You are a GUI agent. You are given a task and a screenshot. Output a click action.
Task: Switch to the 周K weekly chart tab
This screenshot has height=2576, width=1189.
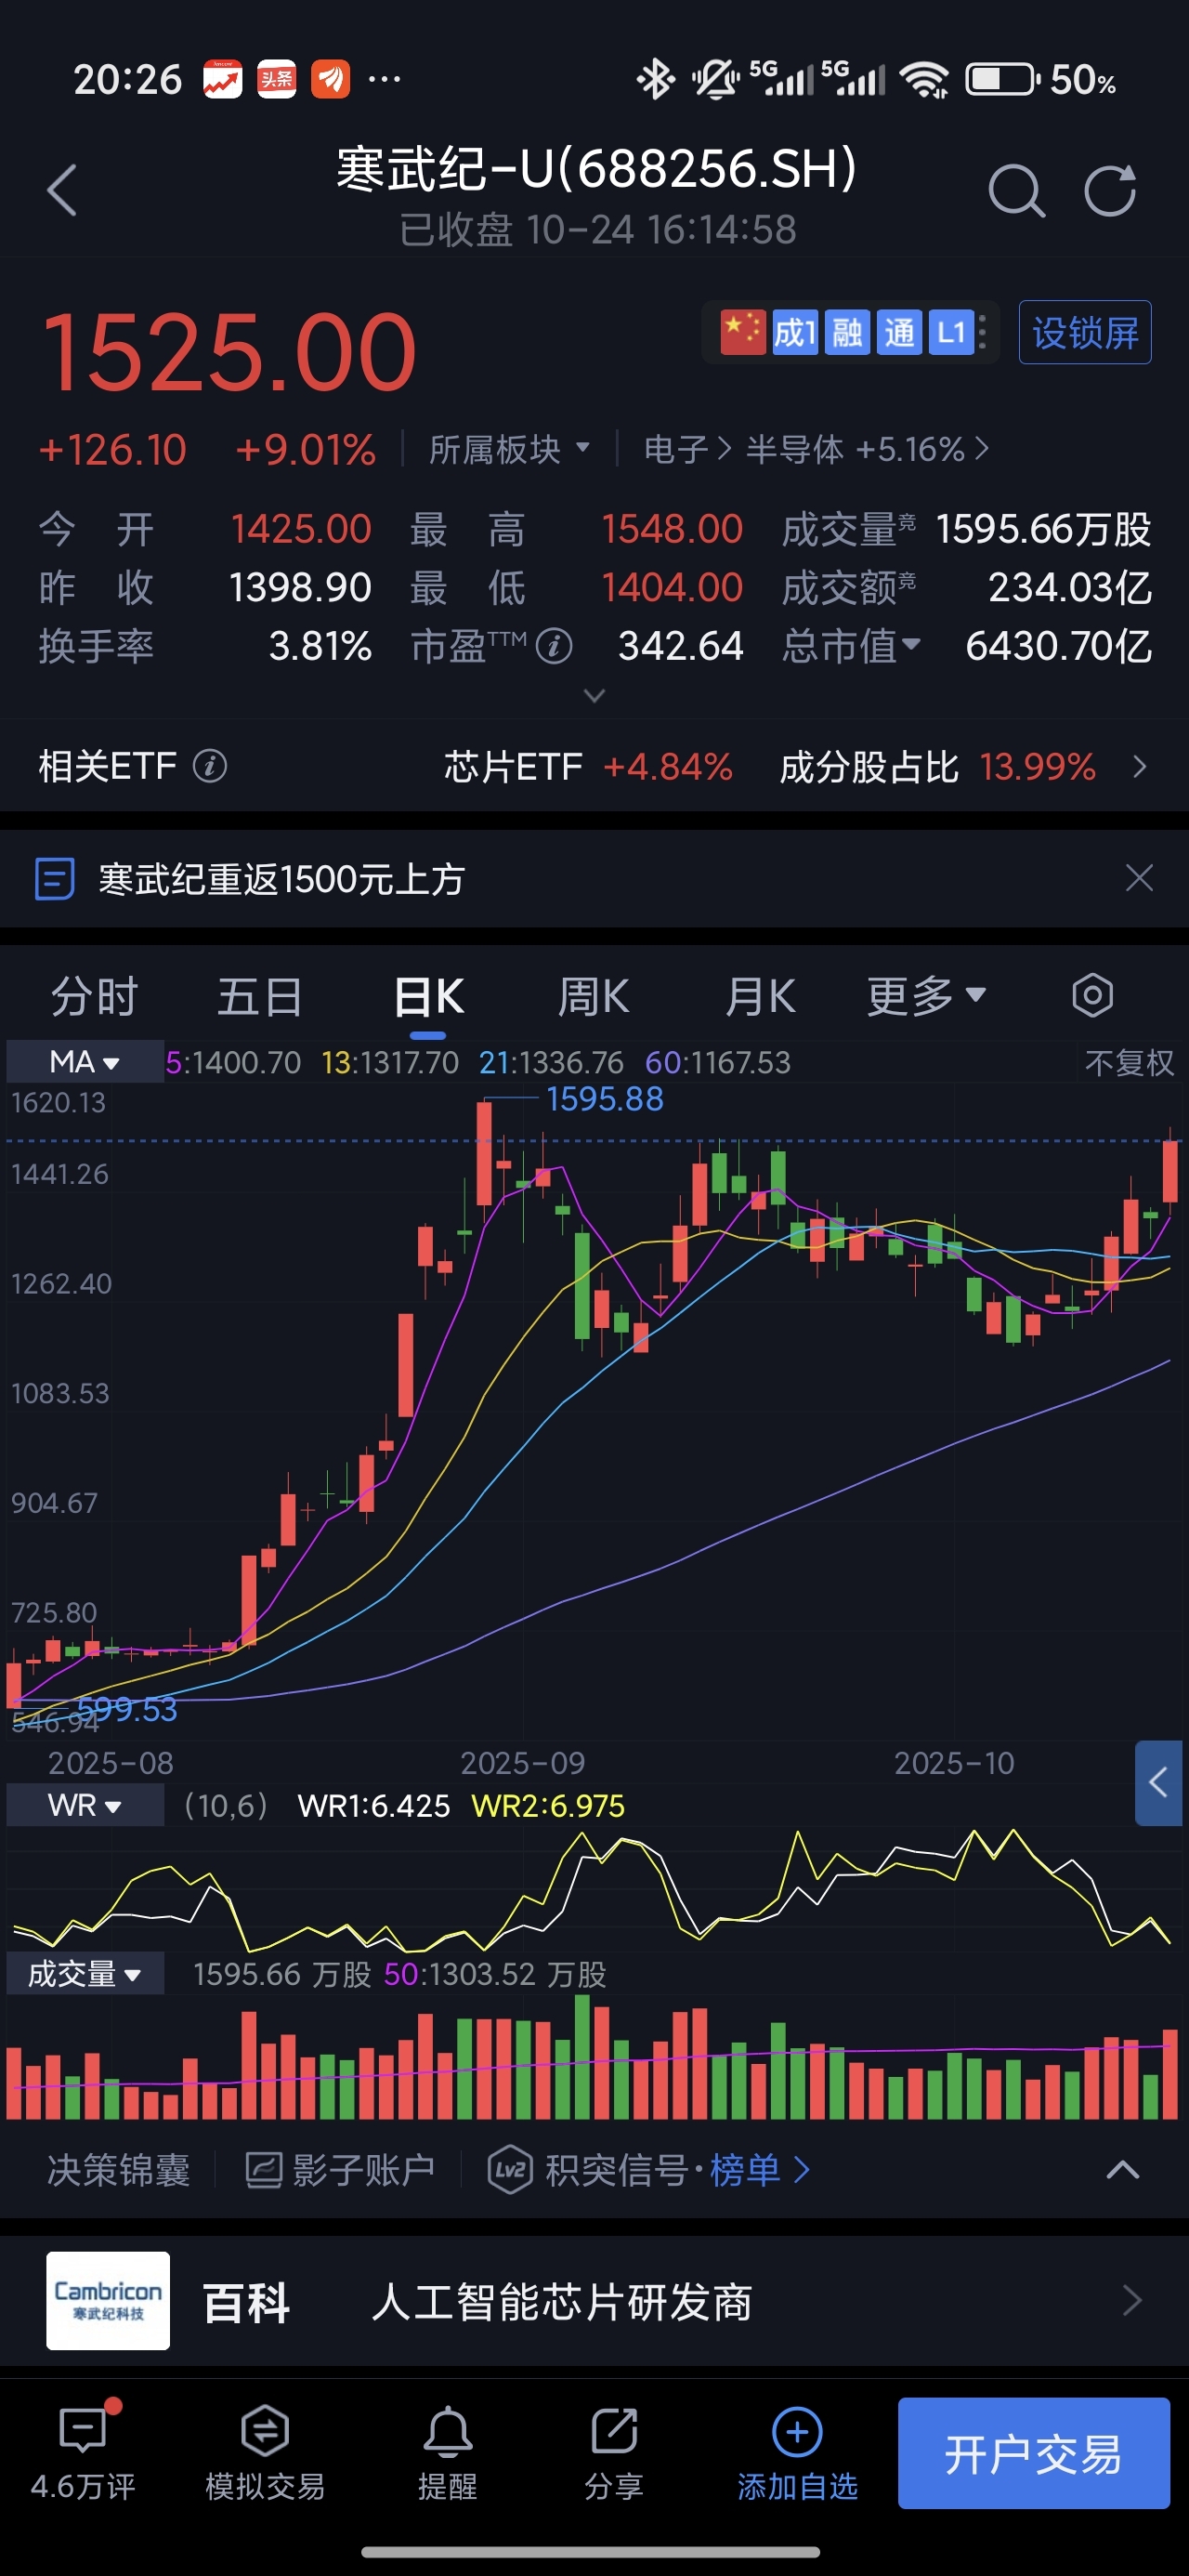(593, 996)
